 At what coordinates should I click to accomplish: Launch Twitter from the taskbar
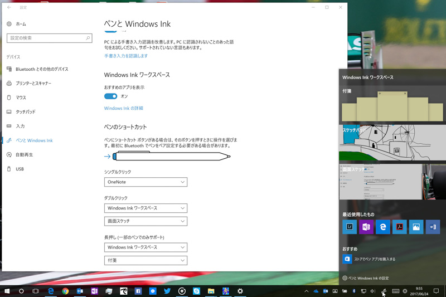(x=167, y=291)
